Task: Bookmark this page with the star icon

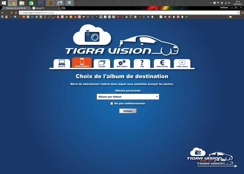Action: pos(238,12)
